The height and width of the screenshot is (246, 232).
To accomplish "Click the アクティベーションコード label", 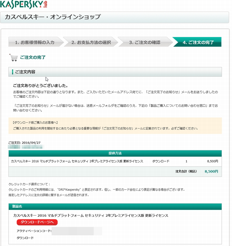I will pos(34,231).
